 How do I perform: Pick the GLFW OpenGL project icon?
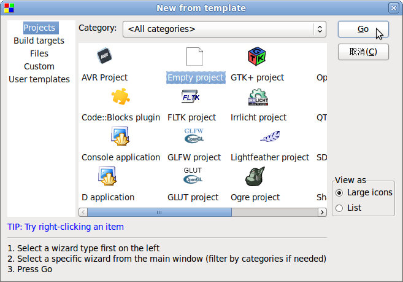coord(194,135)
